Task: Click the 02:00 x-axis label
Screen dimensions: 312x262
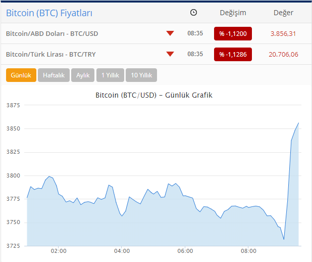Action: point(59,251)
